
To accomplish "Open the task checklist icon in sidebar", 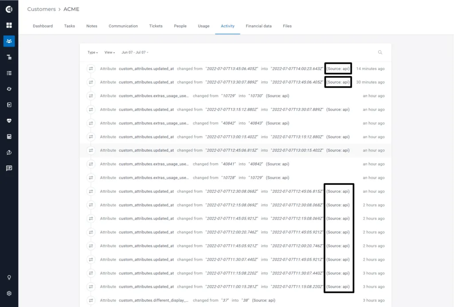I will coord(9,73).
